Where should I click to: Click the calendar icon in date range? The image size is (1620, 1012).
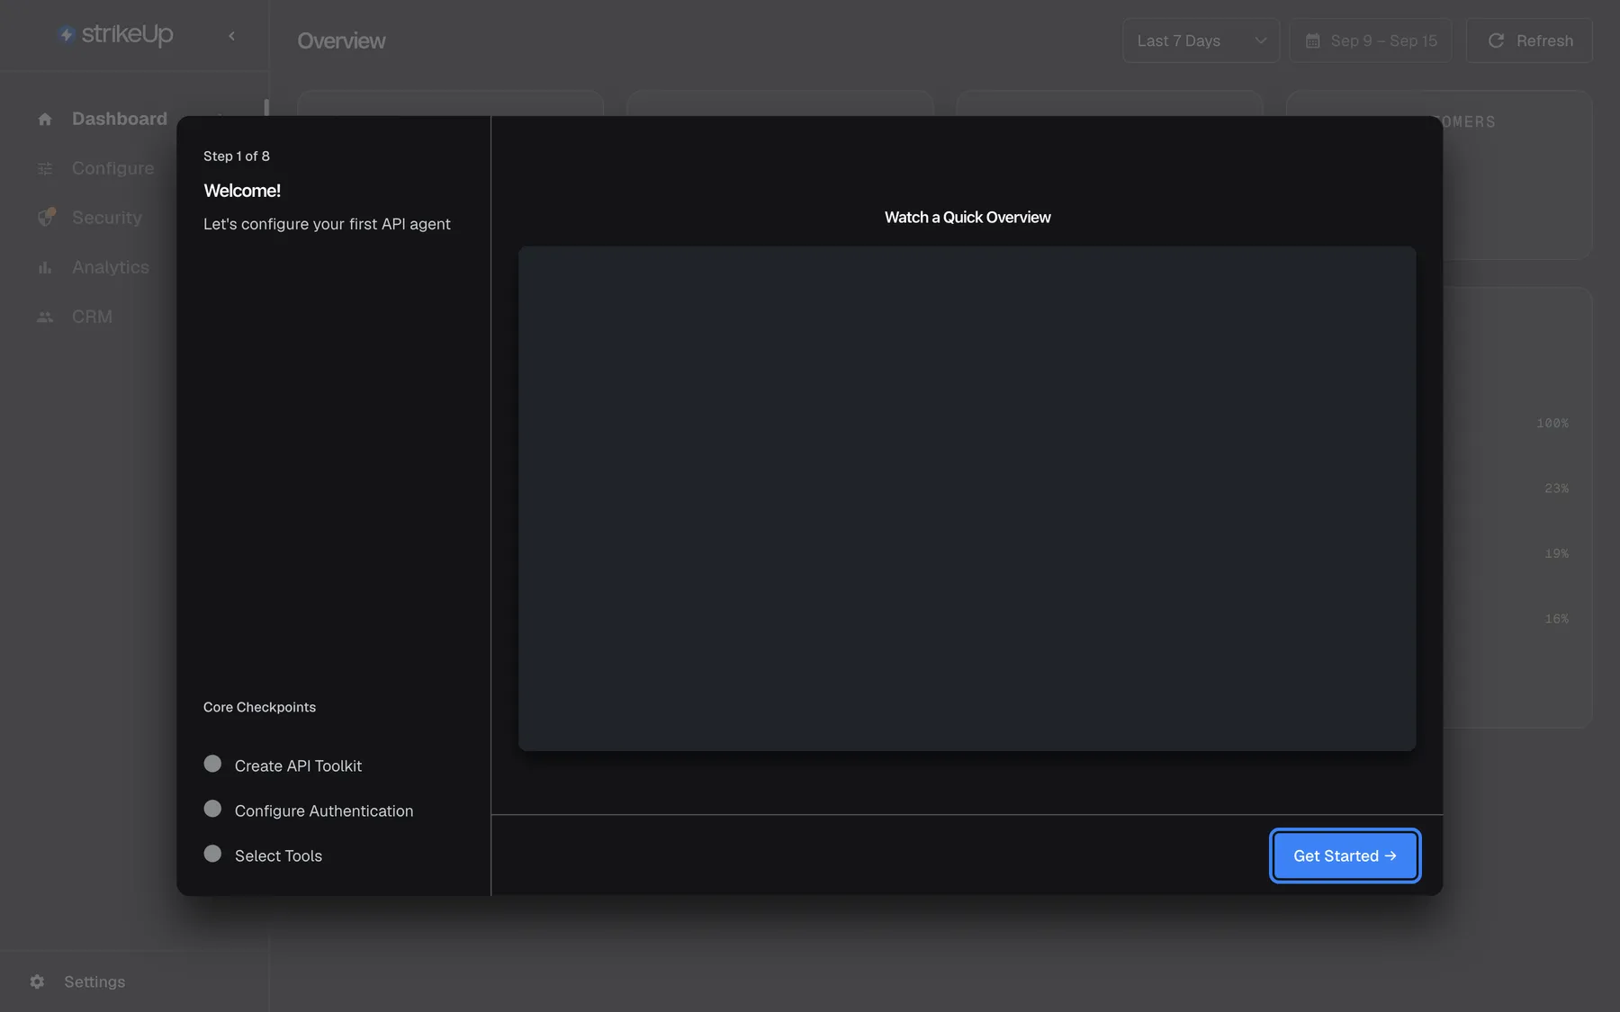pyautogui.click(x=1312, y=40)
